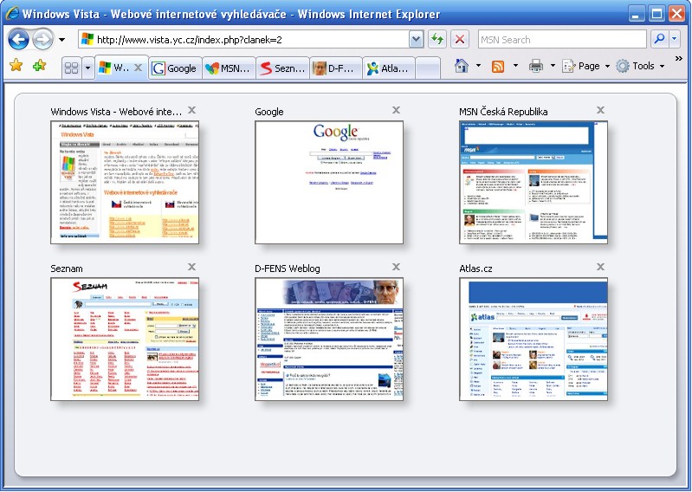Close the Google thumbnail via X
The image size is (692, 492).
(397, 110)
